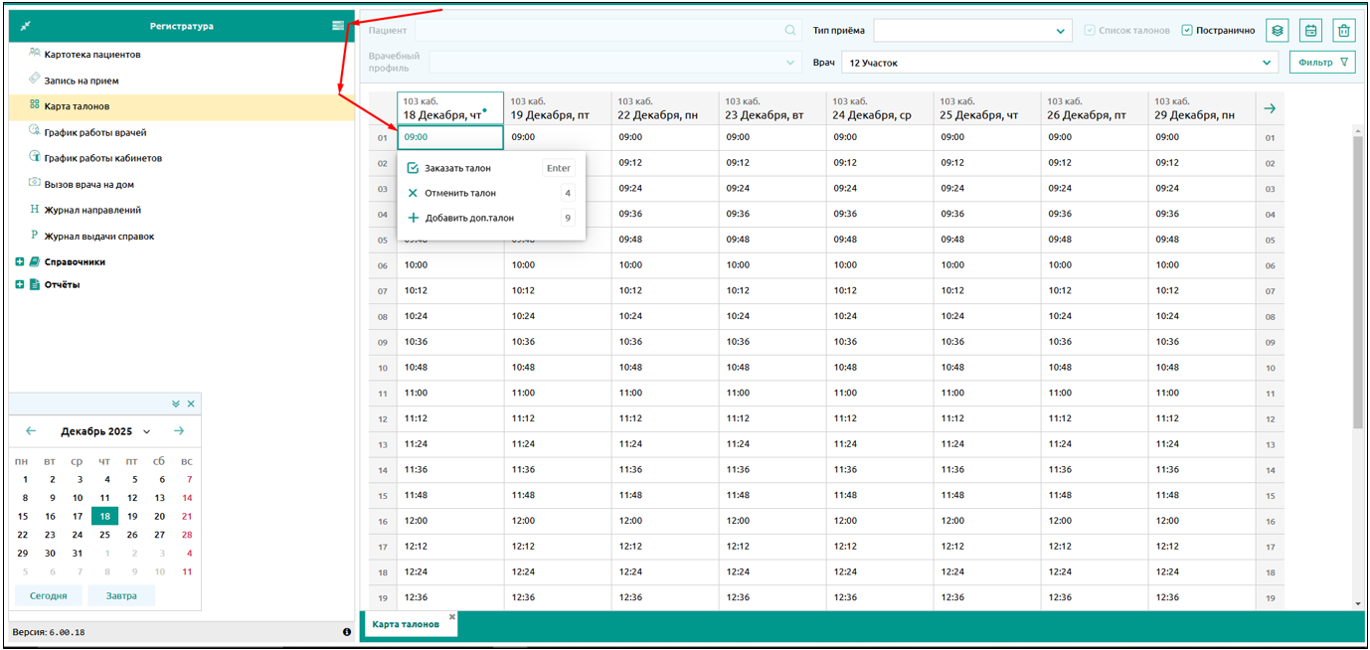The image size is (1370, 650).
Task: Expand the Справочники tree node
Action: click(x=20, y=262)
